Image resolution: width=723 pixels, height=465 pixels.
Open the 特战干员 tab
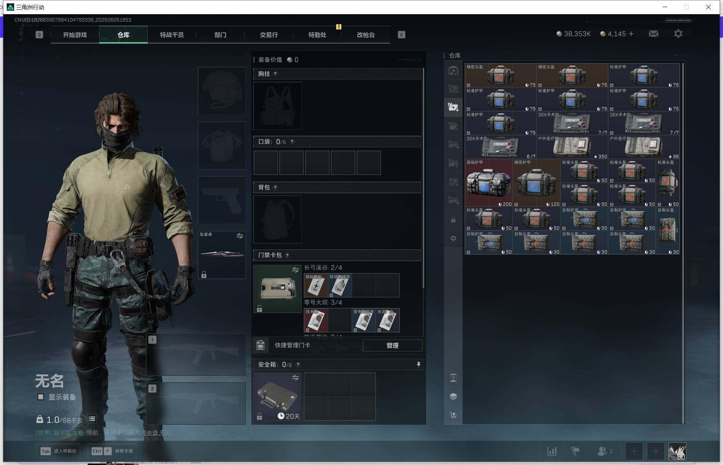point(172,35)
